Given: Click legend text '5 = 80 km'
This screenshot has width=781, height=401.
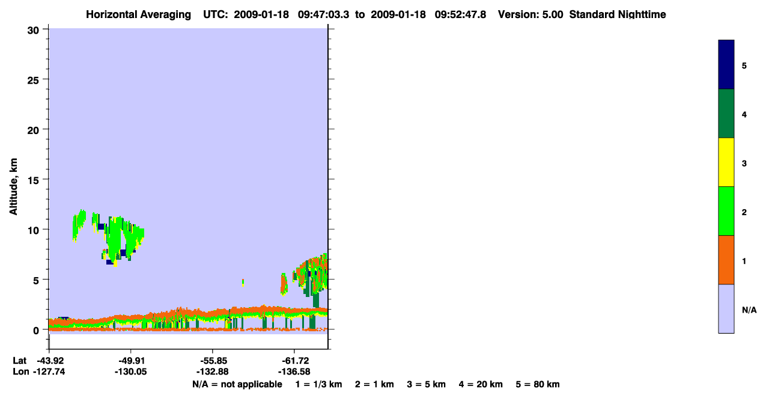Looking at the screenshot, I should click(538, 384).
